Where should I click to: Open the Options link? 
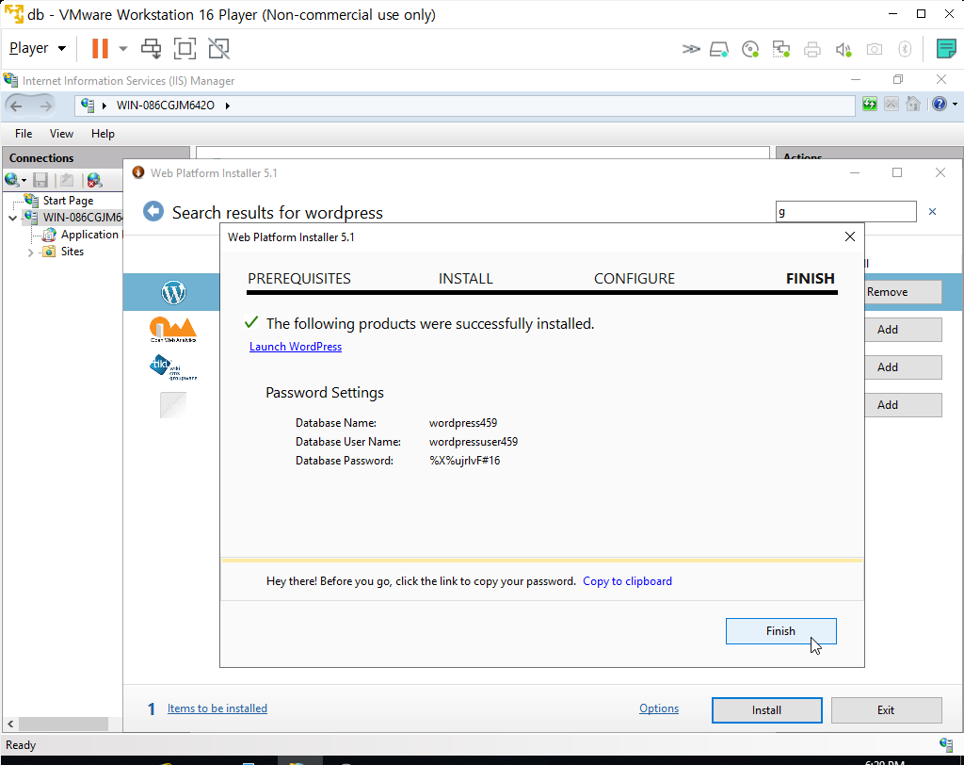[x=659, y=708]
